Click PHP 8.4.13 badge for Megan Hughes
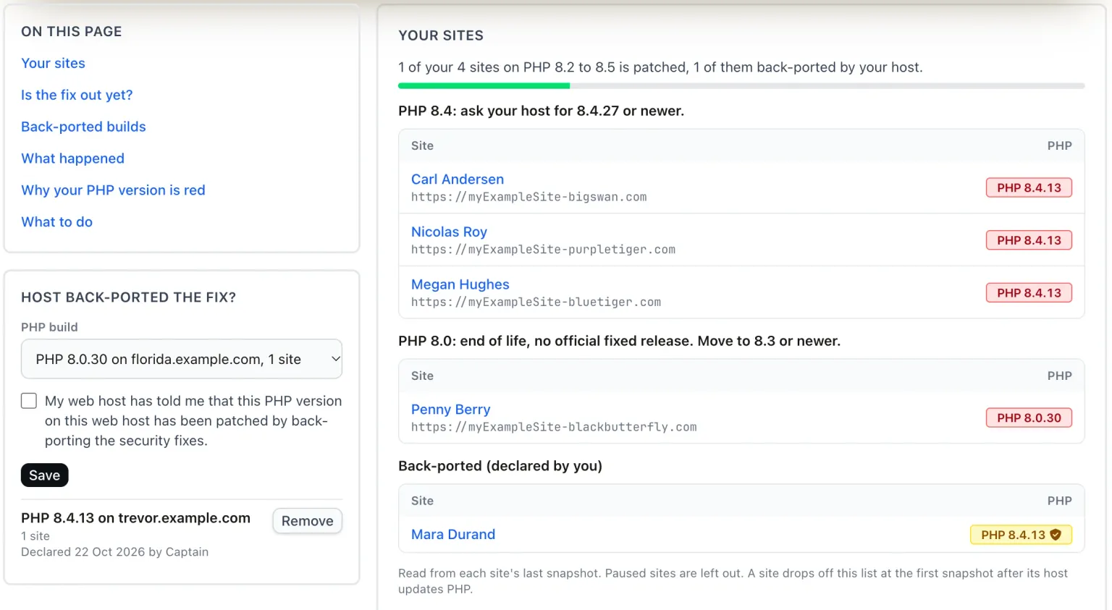Screen dimensions: 1112x610 tap(1029, 293)
